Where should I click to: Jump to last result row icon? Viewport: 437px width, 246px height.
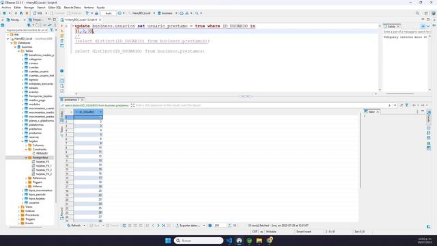(164, 225)
